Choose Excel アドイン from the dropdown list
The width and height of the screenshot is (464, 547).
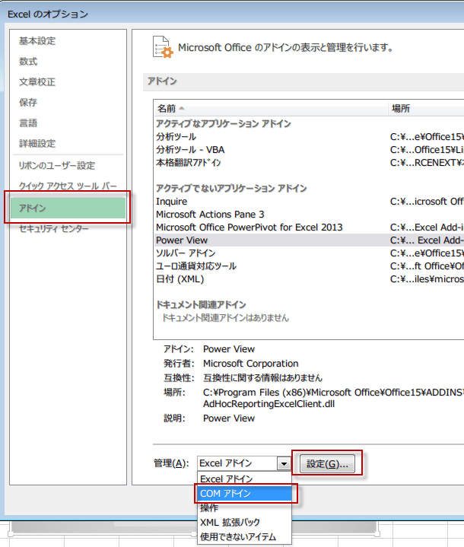[x=244, y=479]
